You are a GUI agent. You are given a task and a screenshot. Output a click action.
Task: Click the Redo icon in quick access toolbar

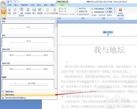pos(15,2)
